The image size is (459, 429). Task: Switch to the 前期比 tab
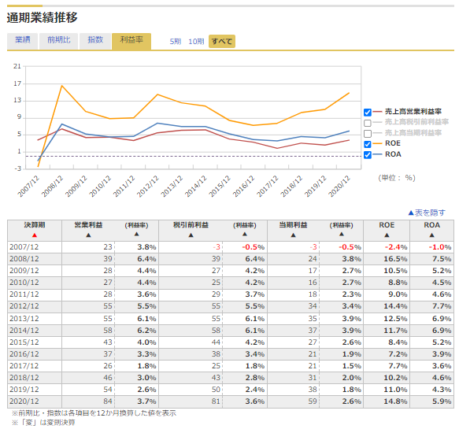pos(59,41)
